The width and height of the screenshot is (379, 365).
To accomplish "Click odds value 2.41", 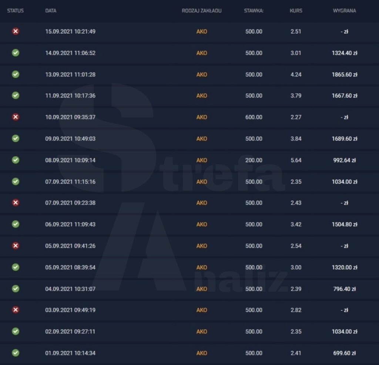I will tap(296, 353).
